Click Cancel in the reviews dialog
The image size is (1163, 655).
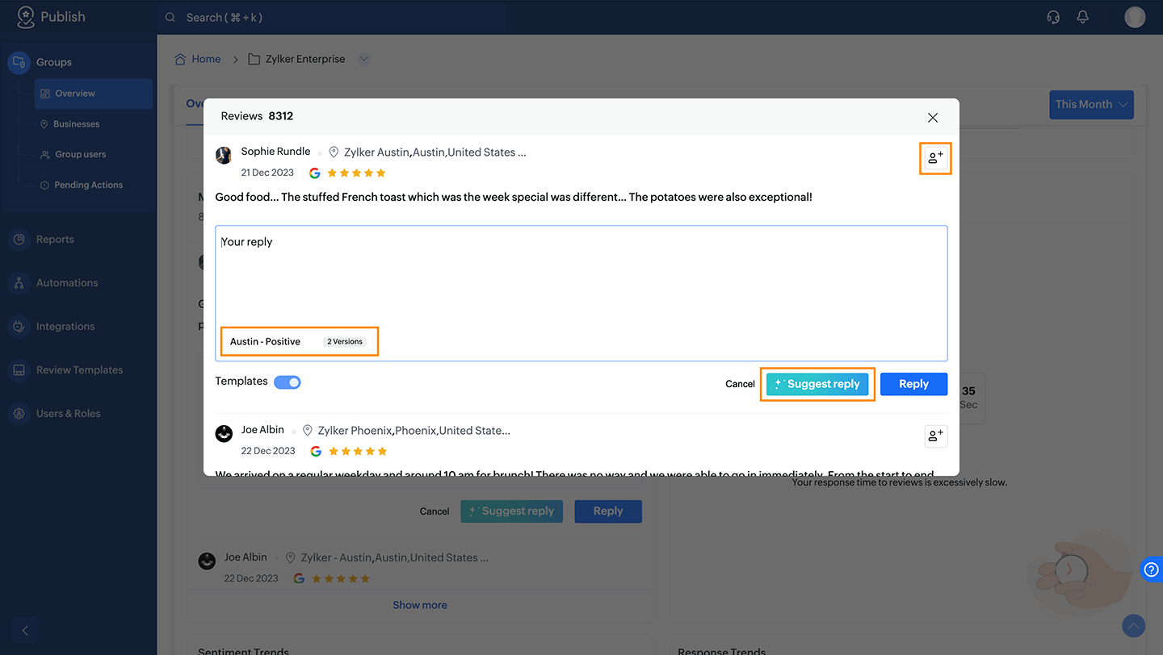pos(740,384)
